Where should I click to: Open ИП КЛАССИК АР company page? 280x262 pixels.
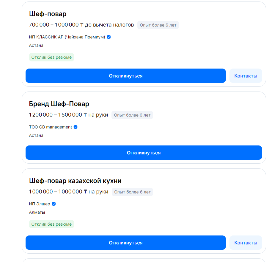click(x=67, y=37)
